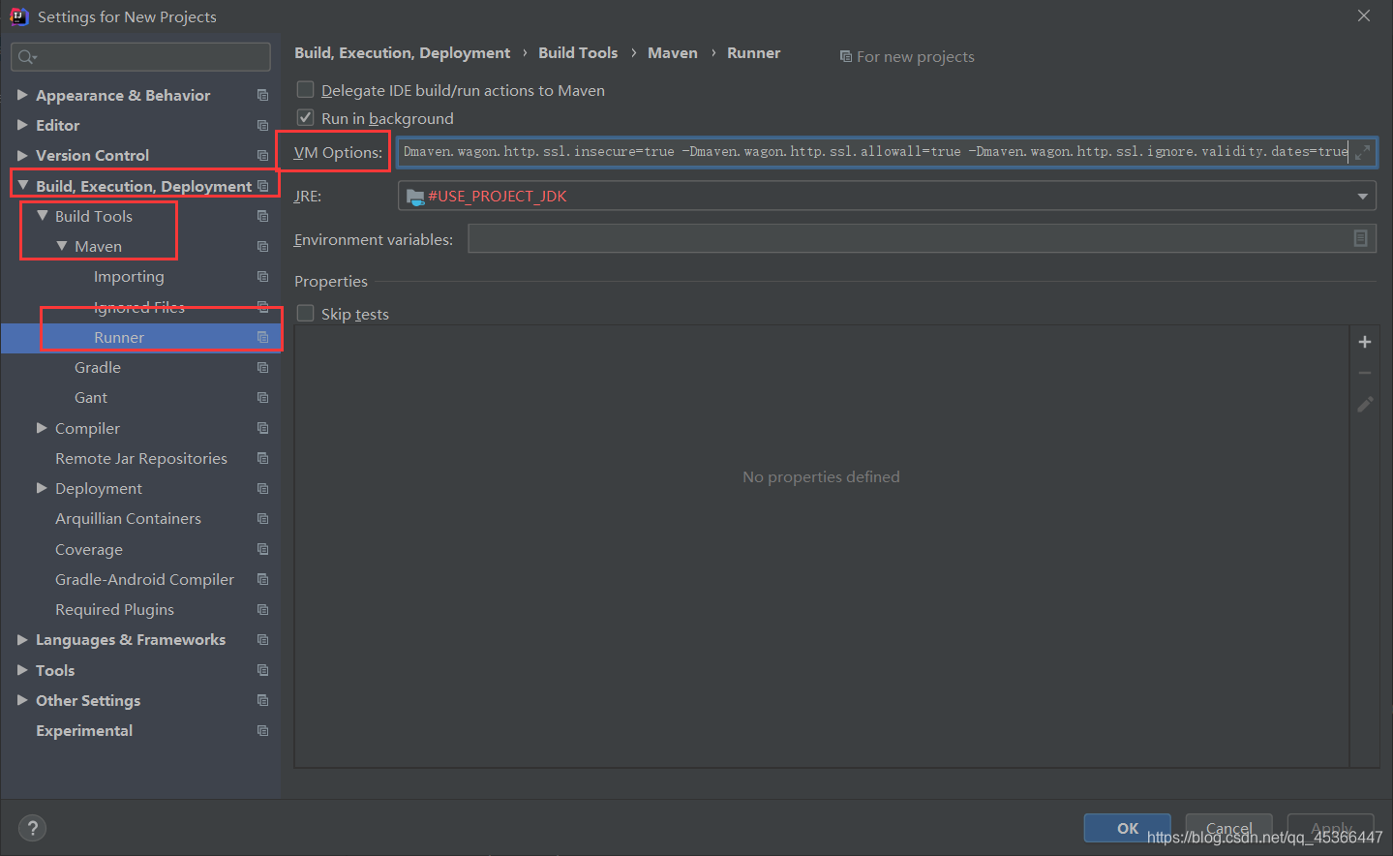Open Required Plugins settings
1393x856 pixels.
coord(114,610)
